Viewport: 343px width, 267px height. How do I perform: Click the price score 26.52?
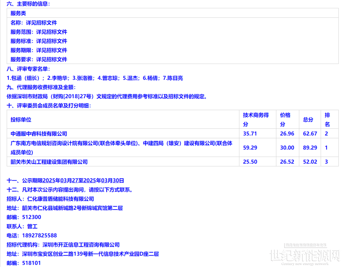tap(287, 162)
